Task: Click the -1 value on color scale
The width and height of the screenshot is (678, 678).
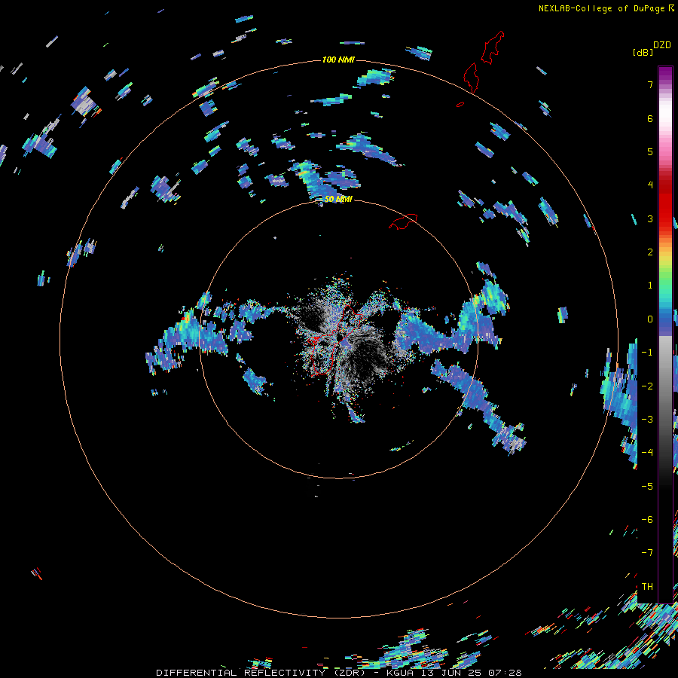Action: pos(647,353)
